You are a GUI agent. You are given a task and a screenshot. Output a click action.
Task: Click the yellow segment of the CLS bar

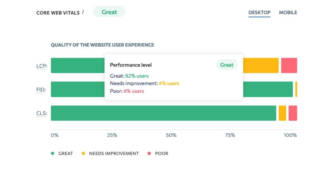(282, 113)
